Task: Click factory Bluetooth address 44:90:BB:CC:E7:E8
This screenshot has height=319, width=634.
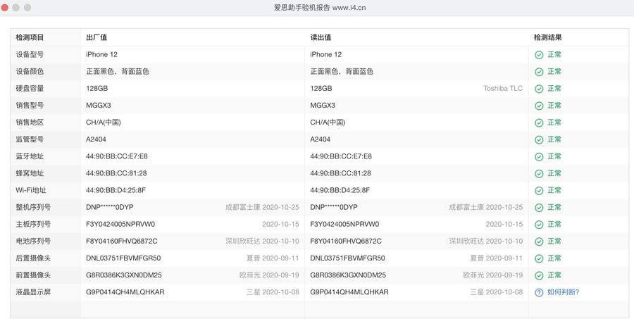Action: (x=117, y=156)
